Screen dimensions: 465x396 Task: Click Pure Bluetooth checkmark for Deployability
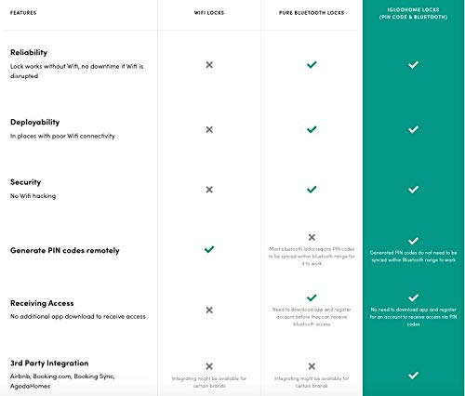[x=312, y=129]
